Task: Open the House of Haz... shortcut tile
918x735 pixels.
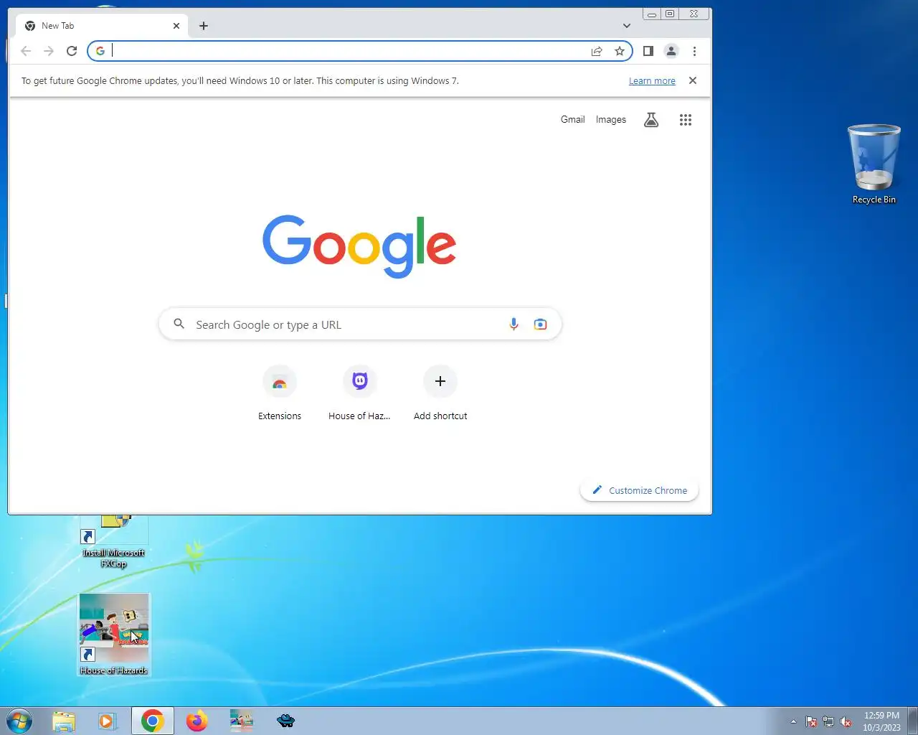Action: [x=360, y=393]
